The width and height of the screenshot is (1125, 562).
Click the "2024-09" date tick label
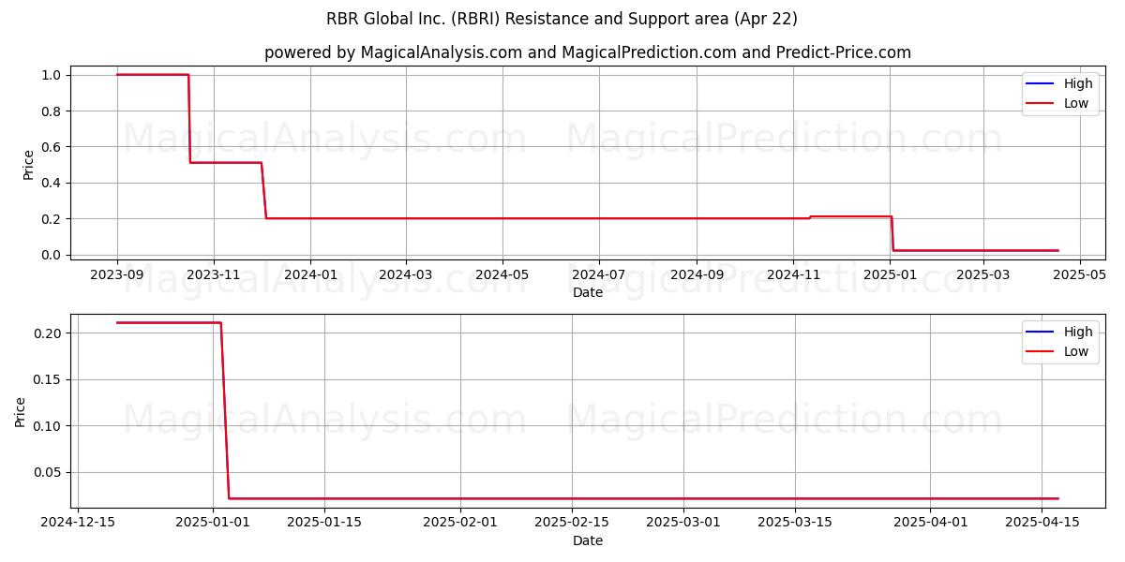click(x=697, y=274)
